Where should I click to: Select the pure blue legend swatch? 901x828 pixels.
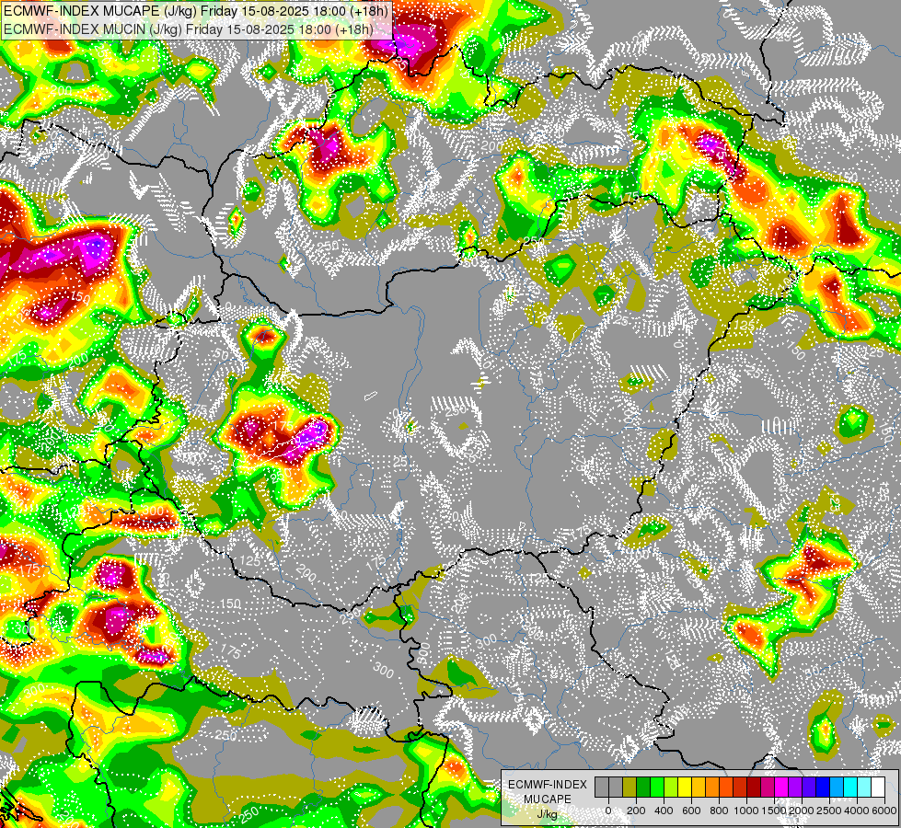[824, 787]
